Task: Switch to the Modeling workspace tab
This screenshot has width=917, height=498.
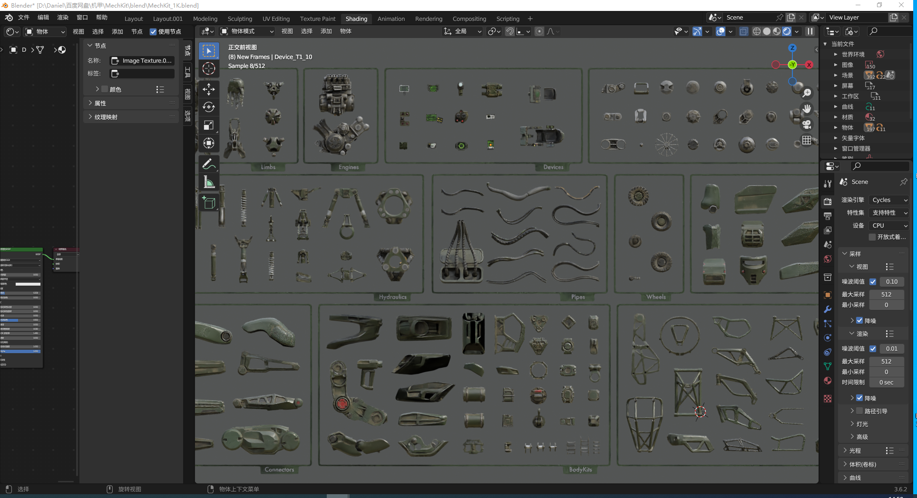Action: (205, 19)
